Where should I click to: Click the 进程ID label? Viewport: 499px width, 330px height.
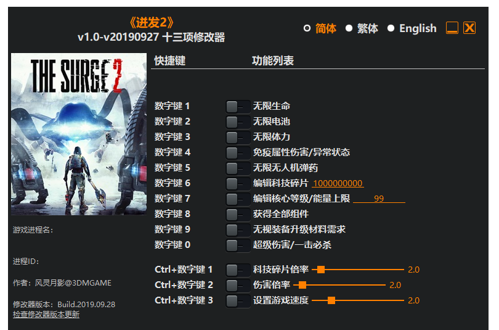pos(26,262)
